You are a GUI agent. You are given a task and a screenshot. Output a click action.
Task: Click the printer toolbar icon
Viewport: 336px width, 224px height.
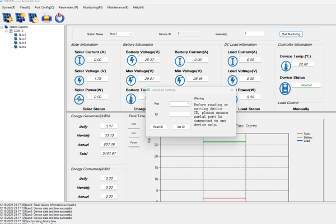46,18
